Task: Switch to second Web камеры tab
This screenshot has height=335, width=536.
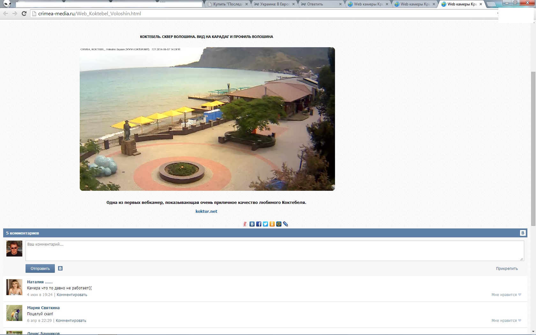Action: (x=414, y=4)
